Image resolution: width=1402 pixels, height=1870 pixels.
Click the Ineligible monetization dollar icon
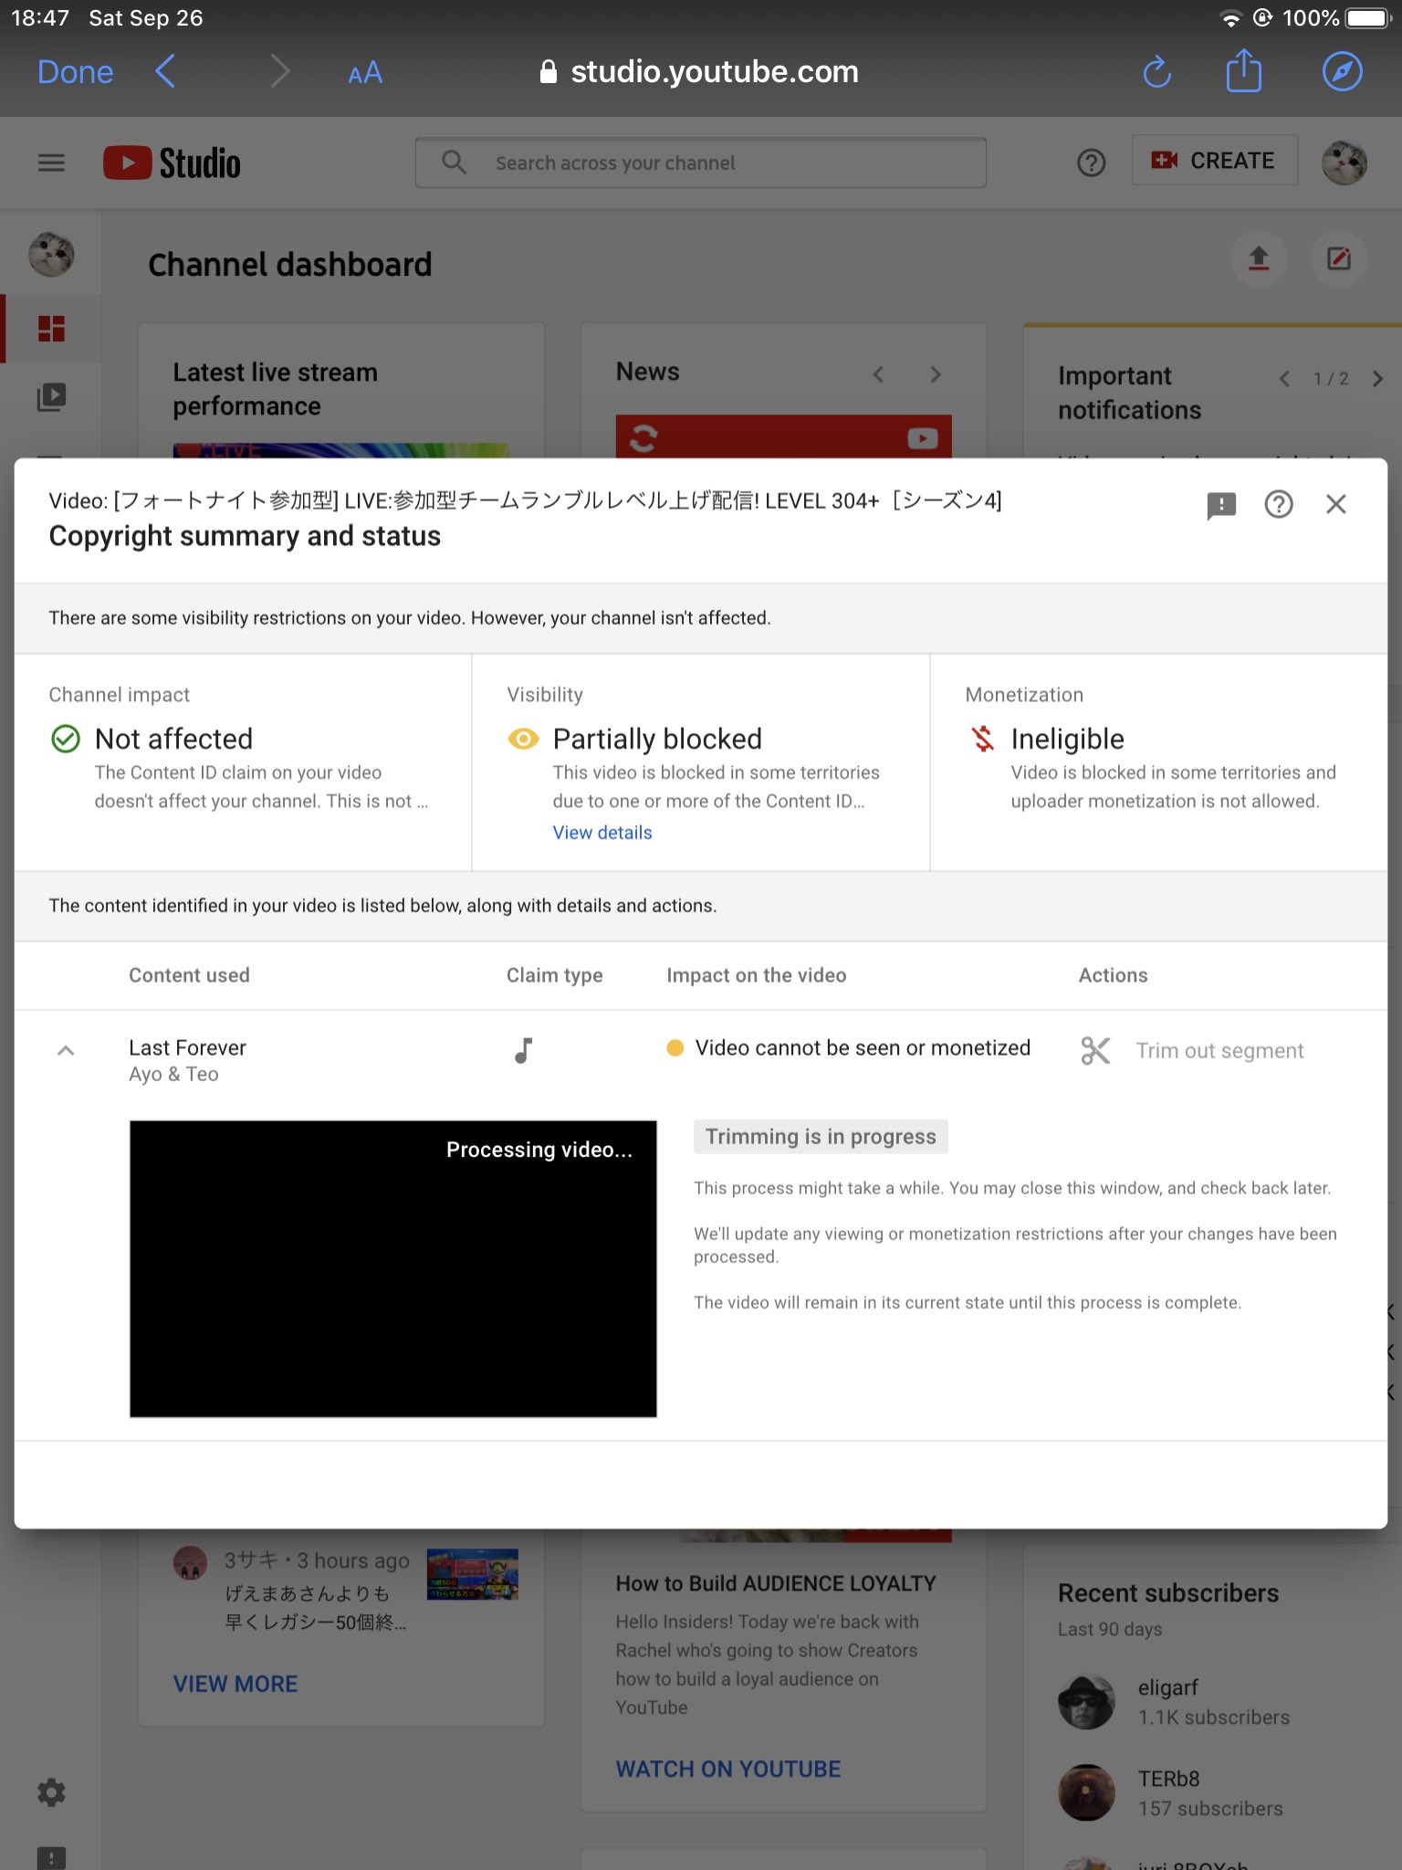pyautogui.click(x=982, y=739)
